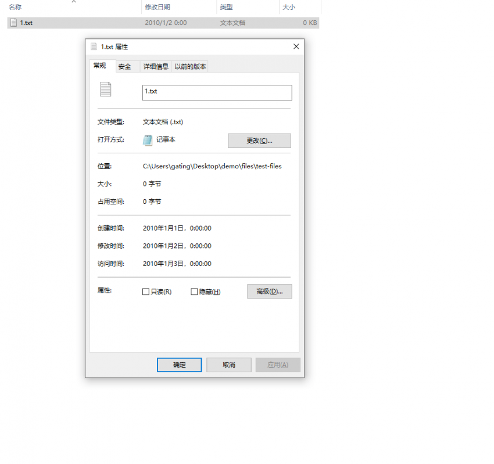Click the 1.txt file icon in file list

coord(13,23)
